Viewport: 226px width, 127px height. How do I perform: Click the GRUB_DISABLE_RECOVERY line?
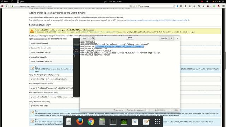[95, 55]
